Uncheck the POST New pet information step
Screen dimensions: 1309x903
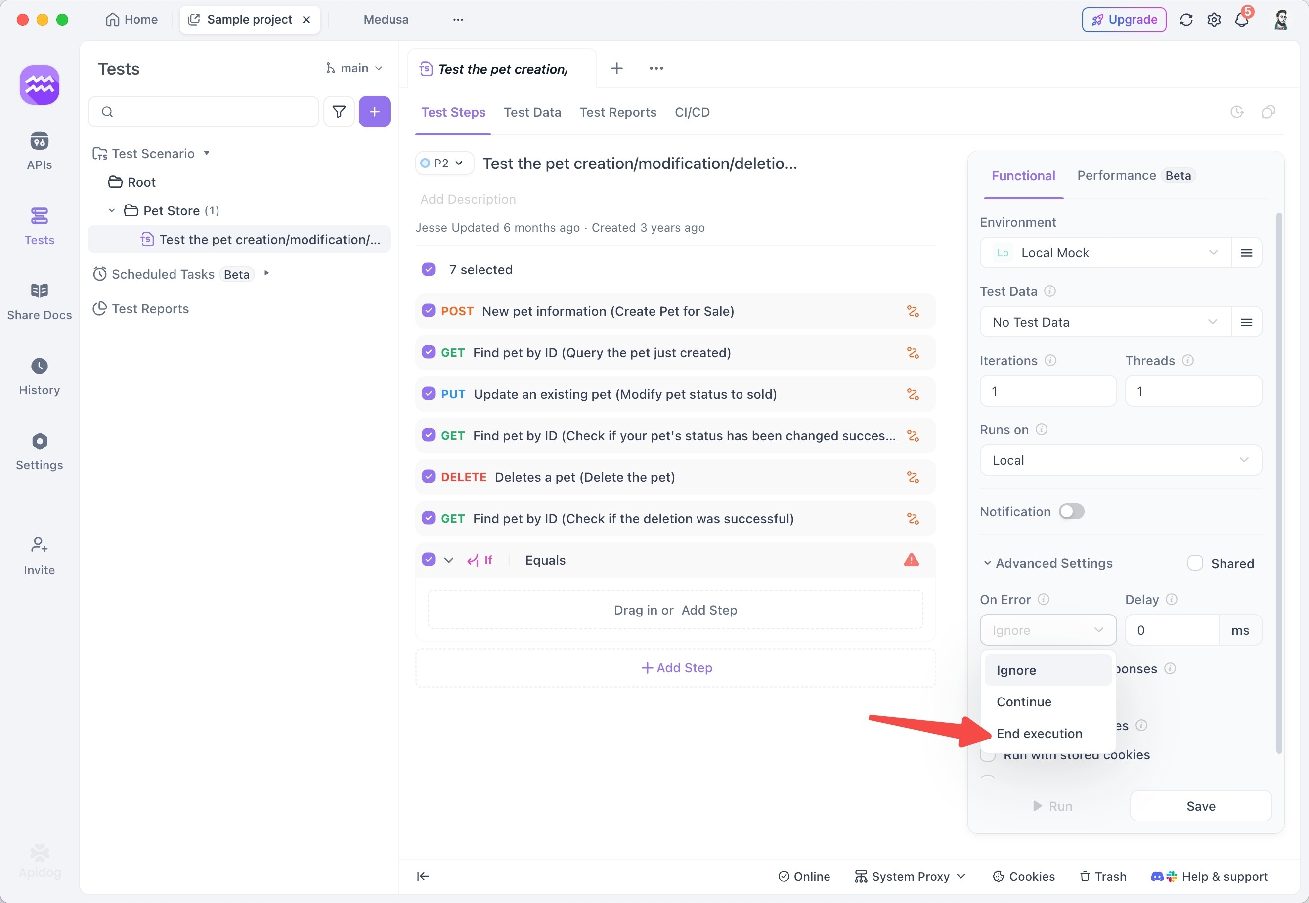click(x=428, y=311)
